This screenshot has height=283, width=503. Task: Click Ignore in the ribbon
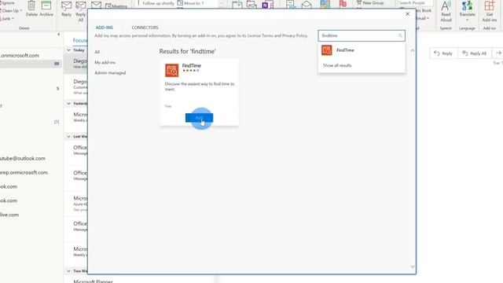(7, 3)
